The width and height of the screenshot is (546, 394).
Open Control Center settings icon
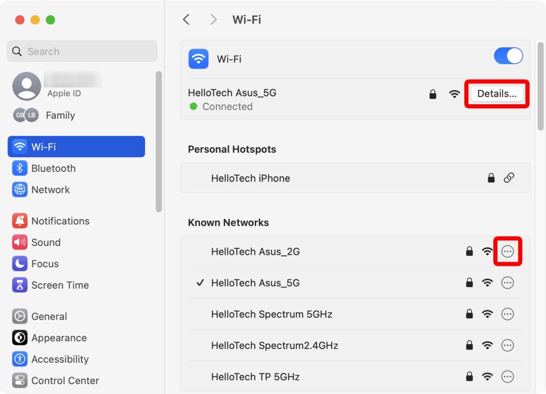point(19,380)
